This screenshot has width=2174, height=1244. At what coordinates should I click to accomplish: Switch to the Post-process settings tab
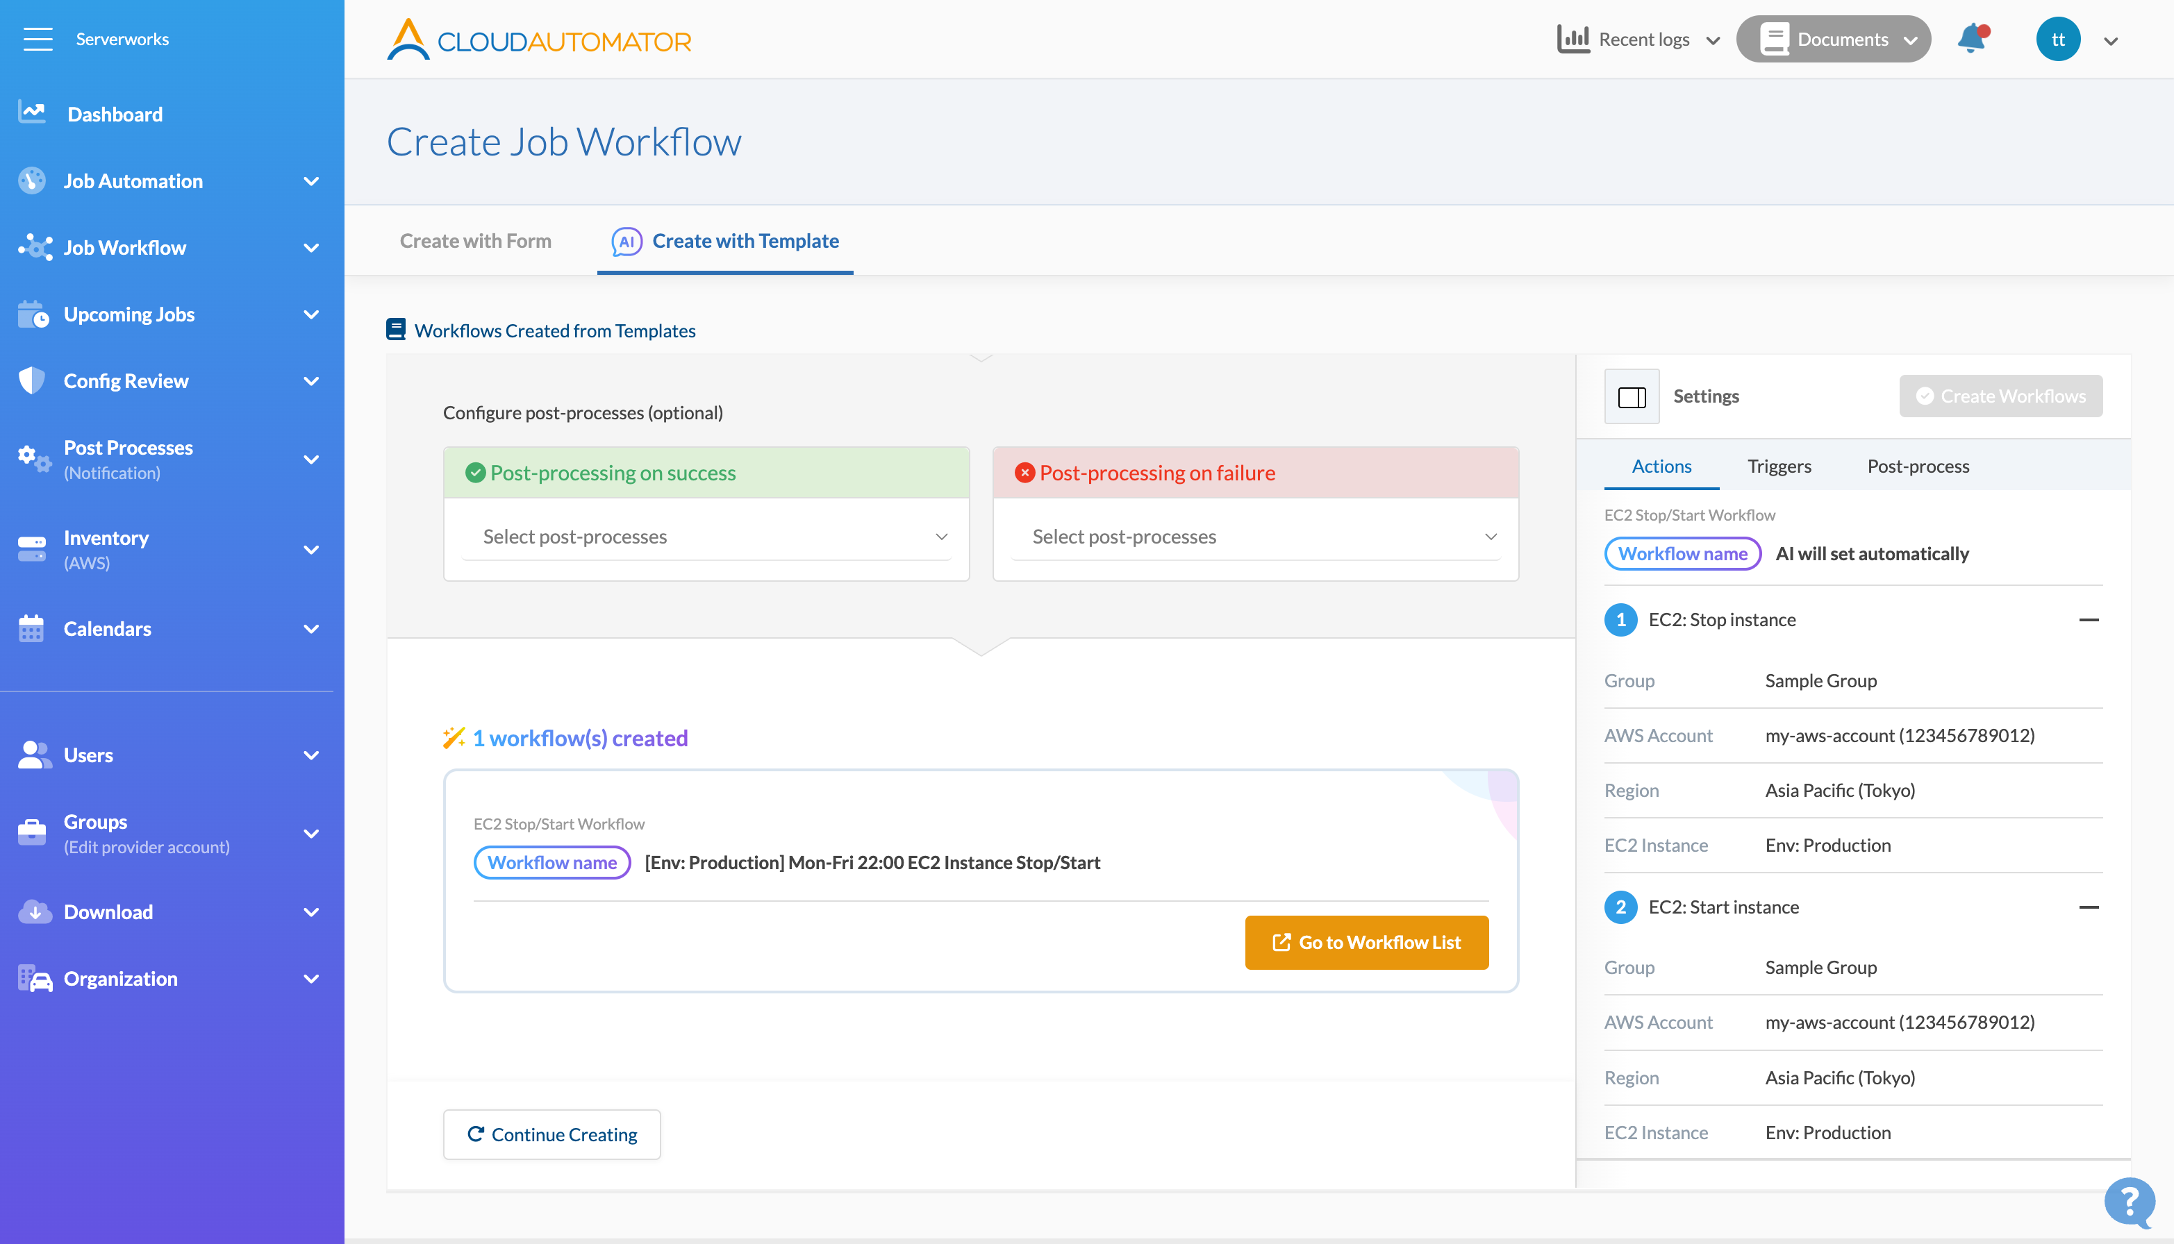[x=1918, y=466]
